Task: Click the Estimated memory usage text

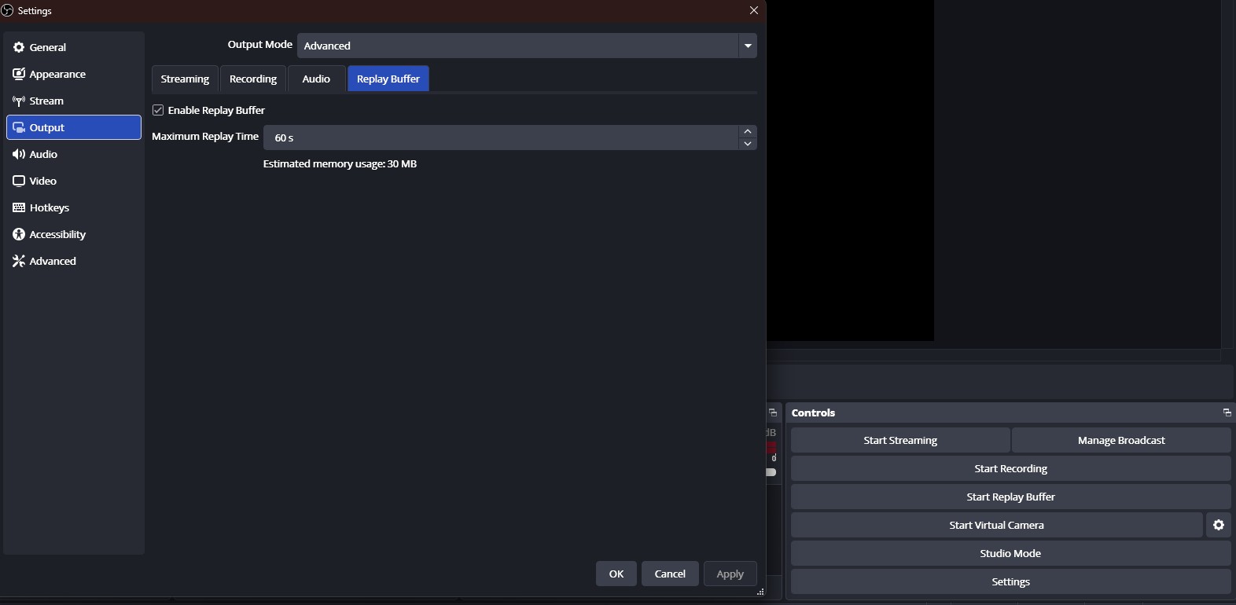Action: pos(340,163)
